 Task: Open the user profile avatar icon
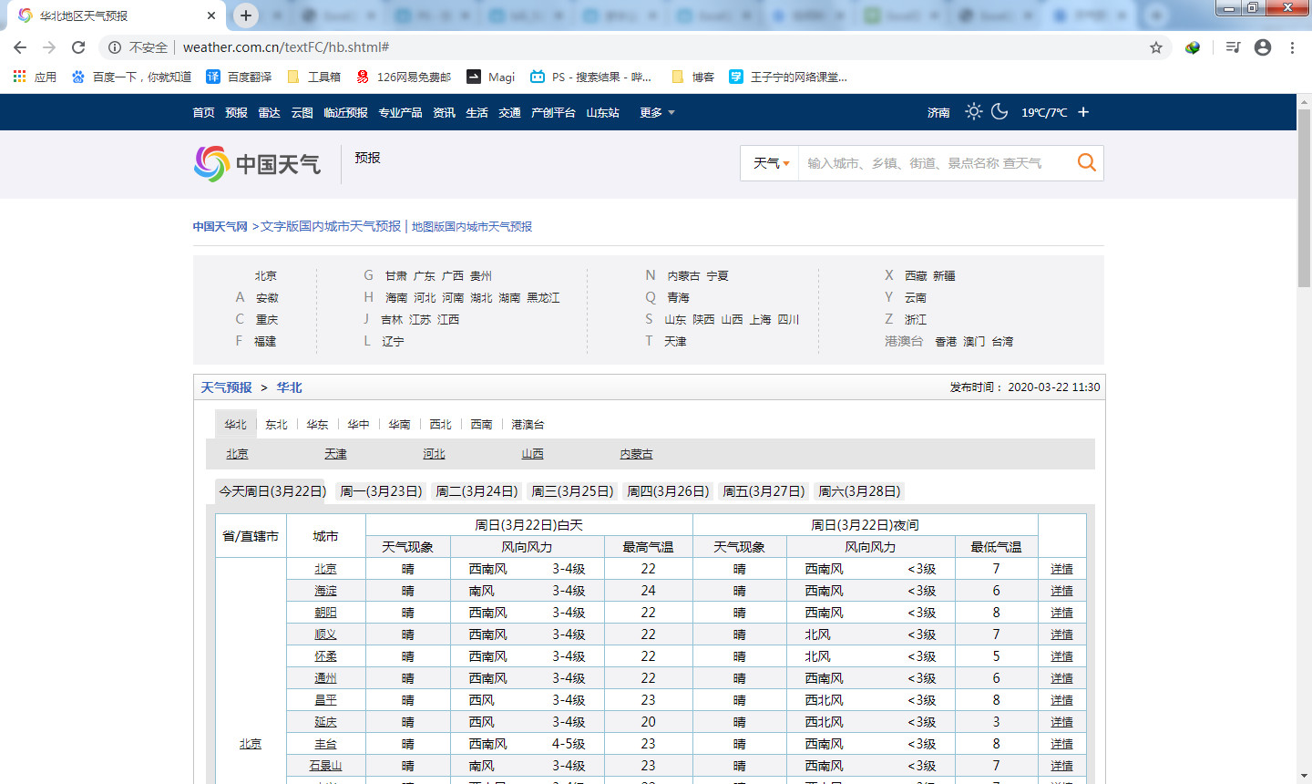pos(1263,47)
